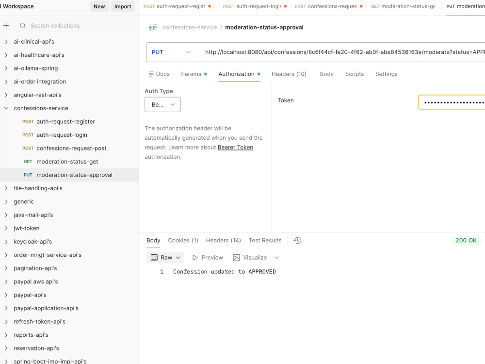
Task: Open POST auth-request-register request
Action: 65,122
